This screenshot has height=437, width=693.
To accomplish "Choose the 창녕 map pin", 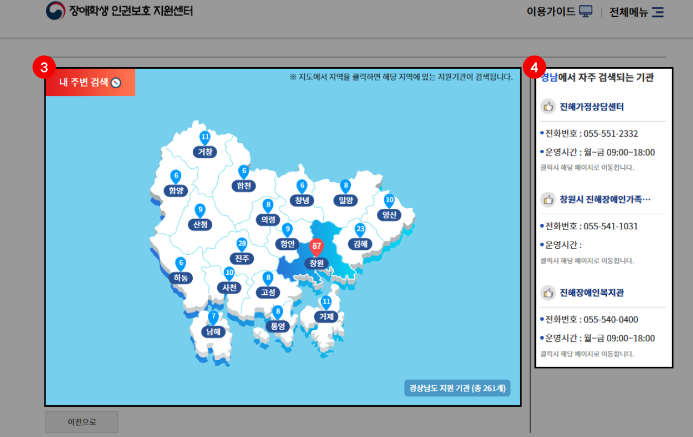I will coord(302,194).
